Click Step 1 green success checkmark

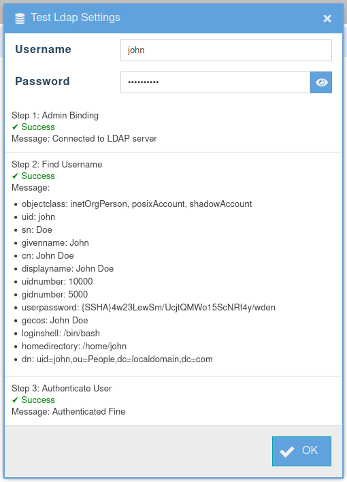tap(15, 127)
